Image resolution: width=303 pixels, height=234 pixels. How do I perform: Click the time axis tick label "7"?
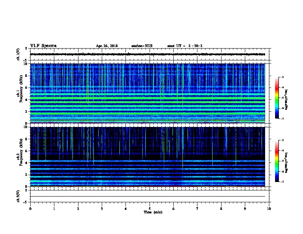point(197,209)
